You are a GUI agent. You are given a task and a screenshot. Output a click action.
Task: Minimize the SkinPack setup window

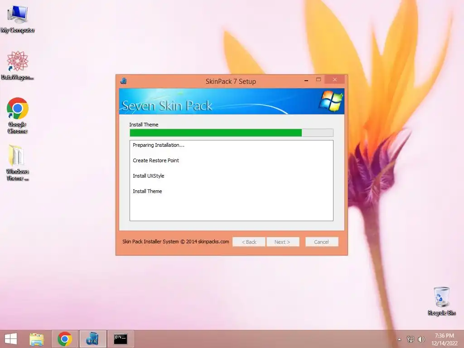pos(306,80)
